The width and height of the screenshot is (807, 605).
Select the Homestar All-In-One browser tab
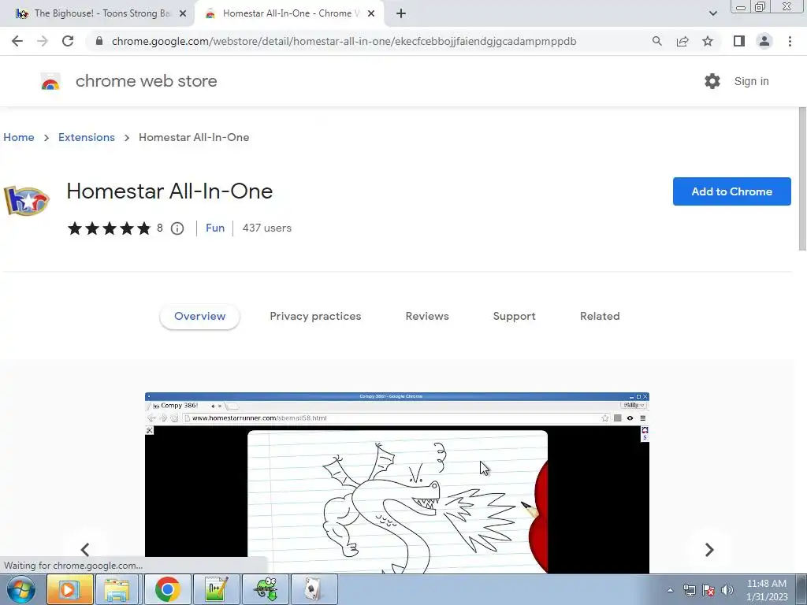pyautogui.click(x=289, y=13)
